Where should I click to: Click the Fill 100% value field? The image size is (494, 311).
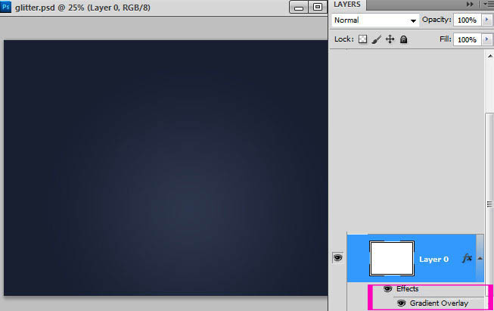(468, 39)
